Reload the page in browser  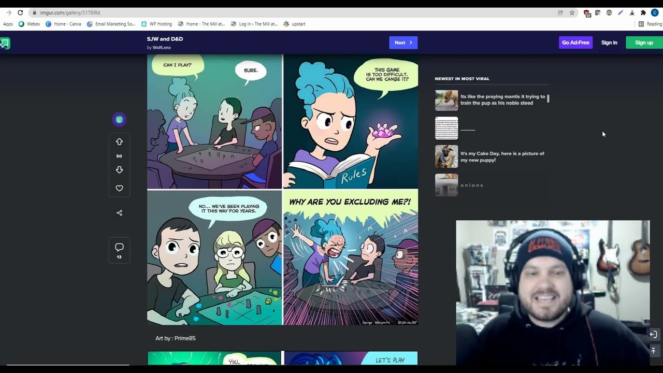[x=20, y=12]
